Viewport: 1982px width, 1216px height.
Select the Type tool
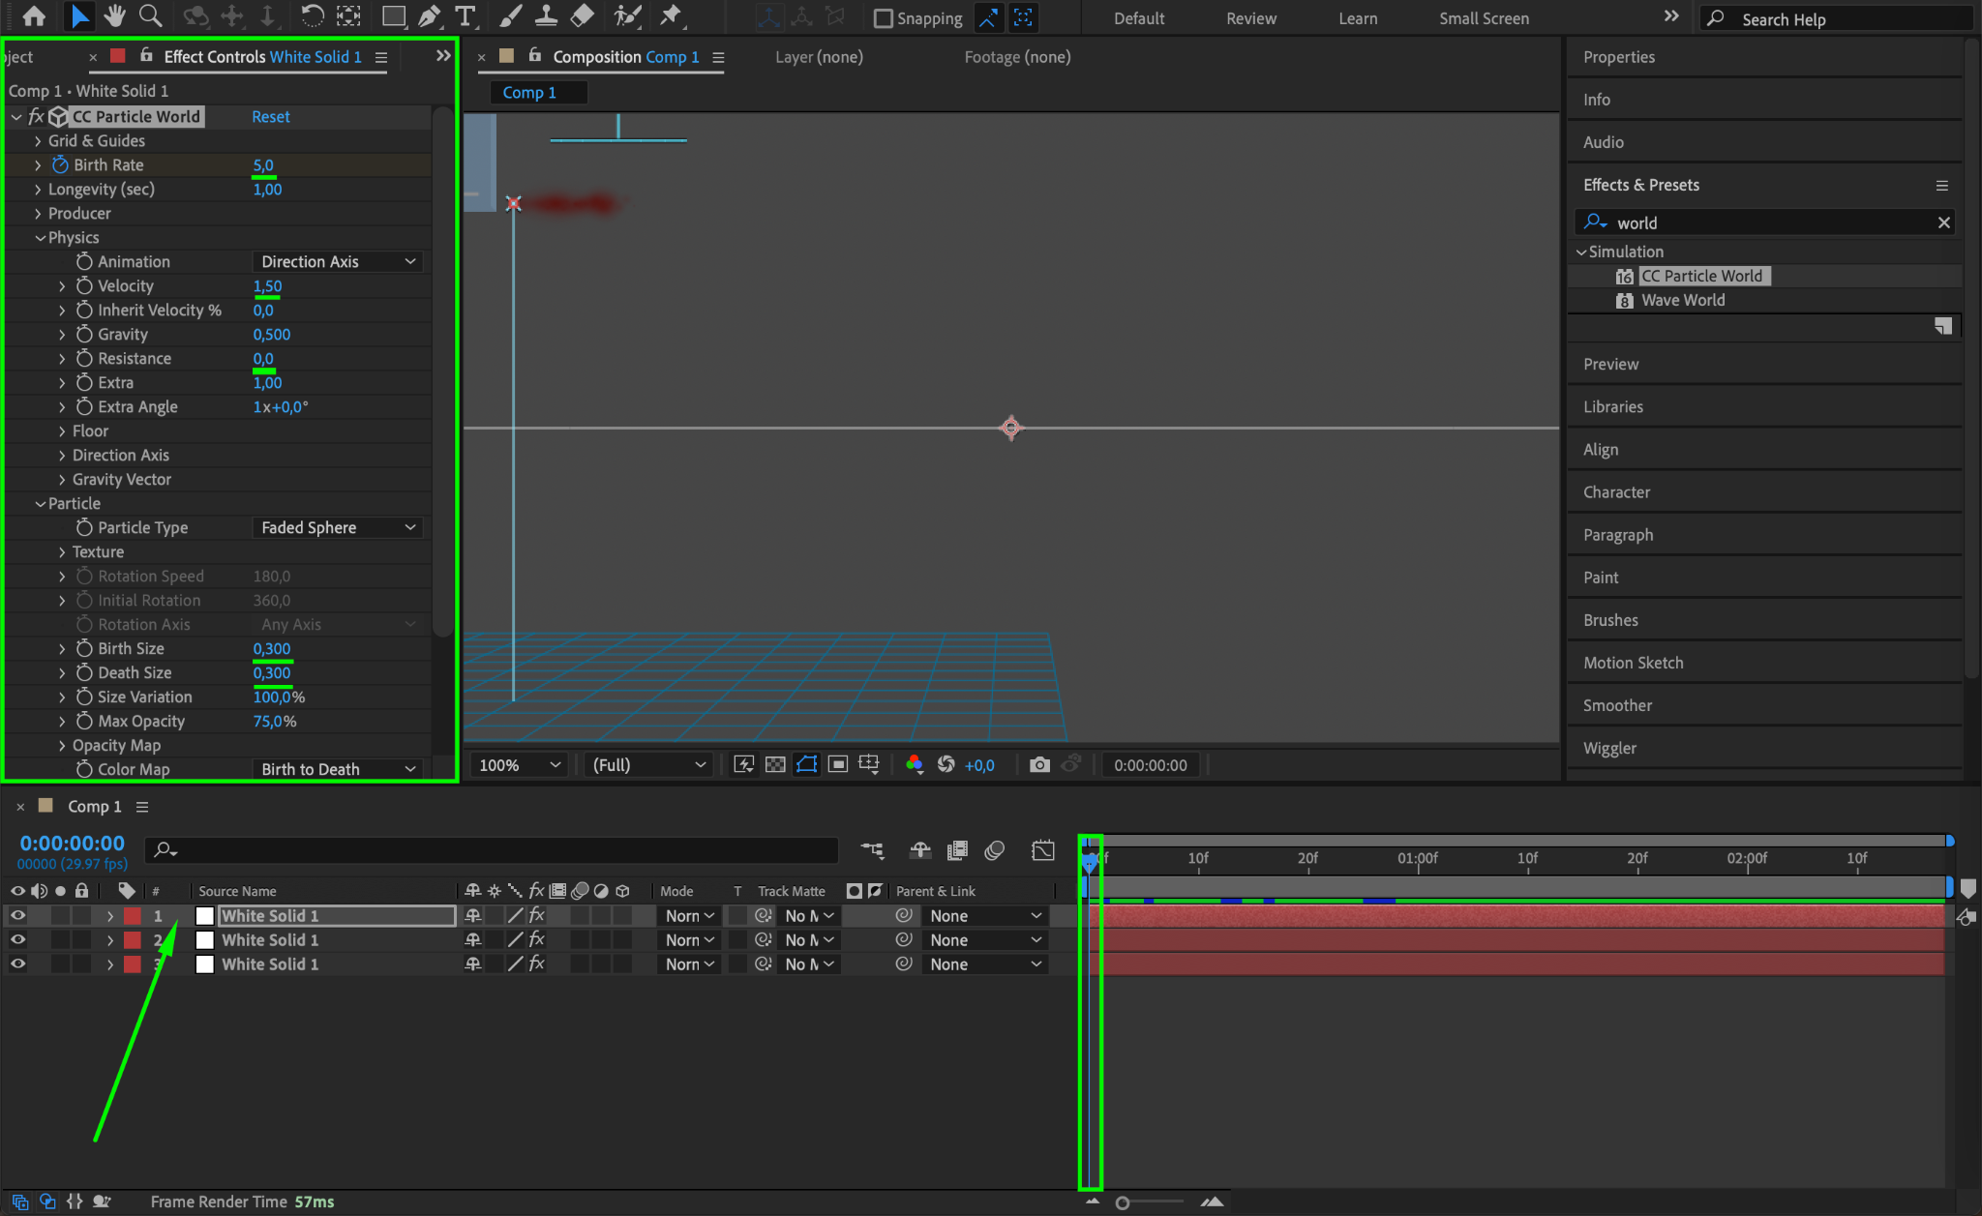click(465, 16)
